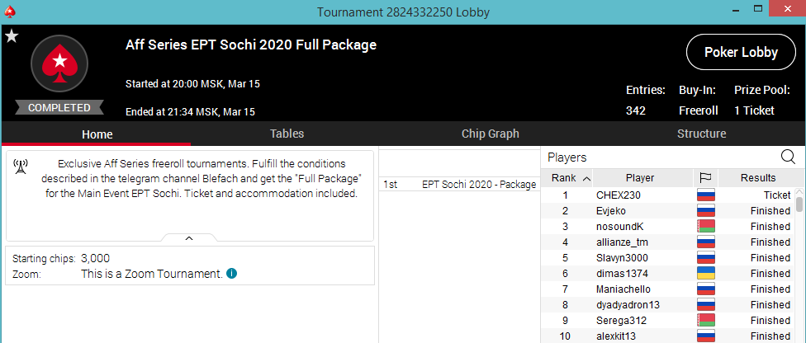This screenshot has width=806, height=343.
Task: Collapse the tournament description panel
Action: 189,237
